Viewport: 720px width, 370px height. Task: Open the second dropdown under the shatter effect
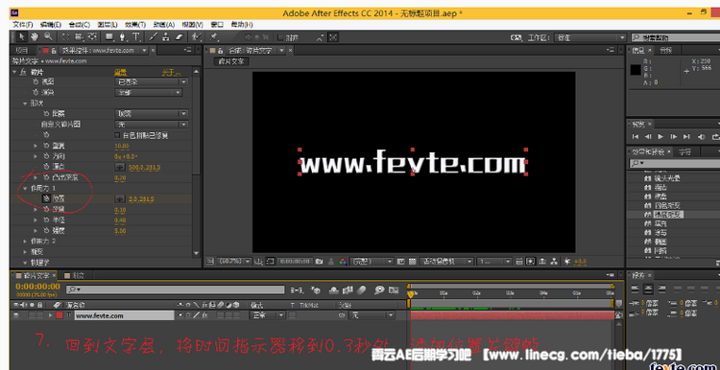coord(148,93)
